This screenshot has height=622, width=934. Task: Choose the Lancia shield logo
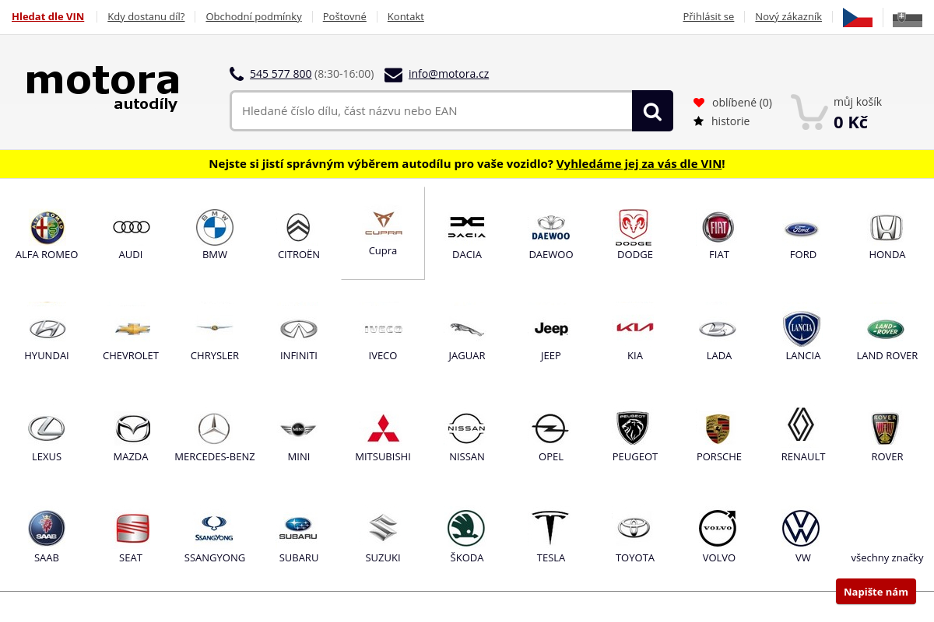click(x=802, y=328)
